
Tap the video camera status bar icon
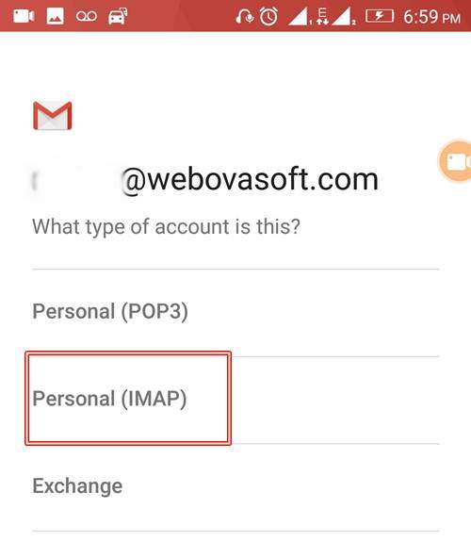coord(24,16)
